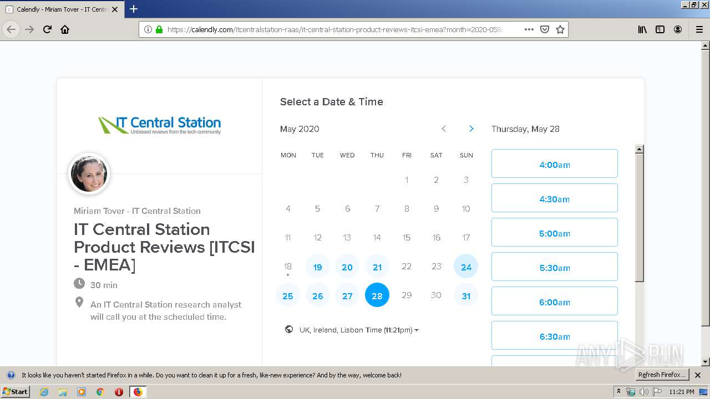Screen dimensions: 710x399
Task: Click the 'Thursday, May 28' heading
Action: [x=525, y=129]
